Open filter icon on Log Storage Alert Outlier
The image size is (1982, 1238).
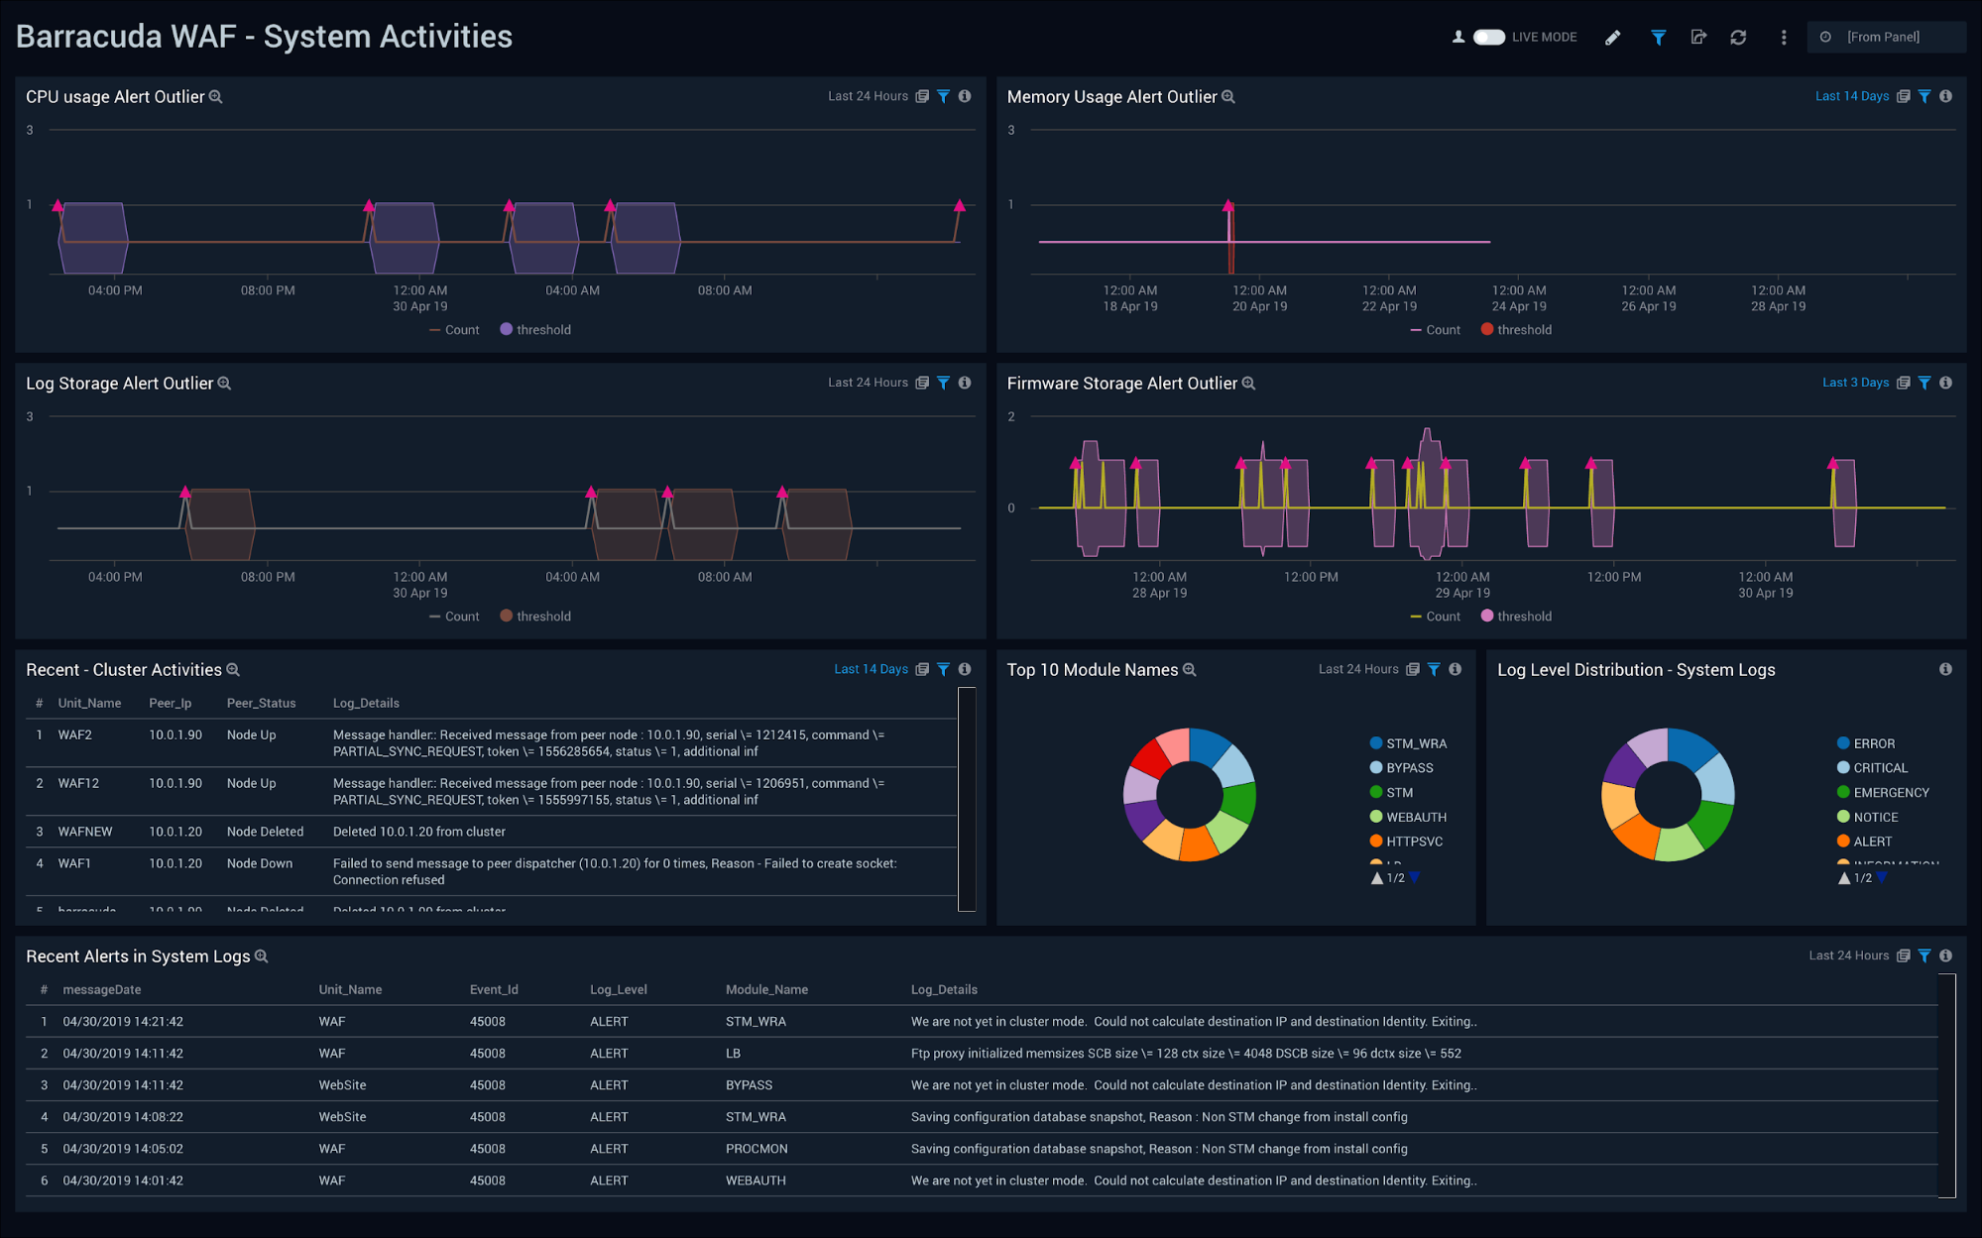(943, 383)
